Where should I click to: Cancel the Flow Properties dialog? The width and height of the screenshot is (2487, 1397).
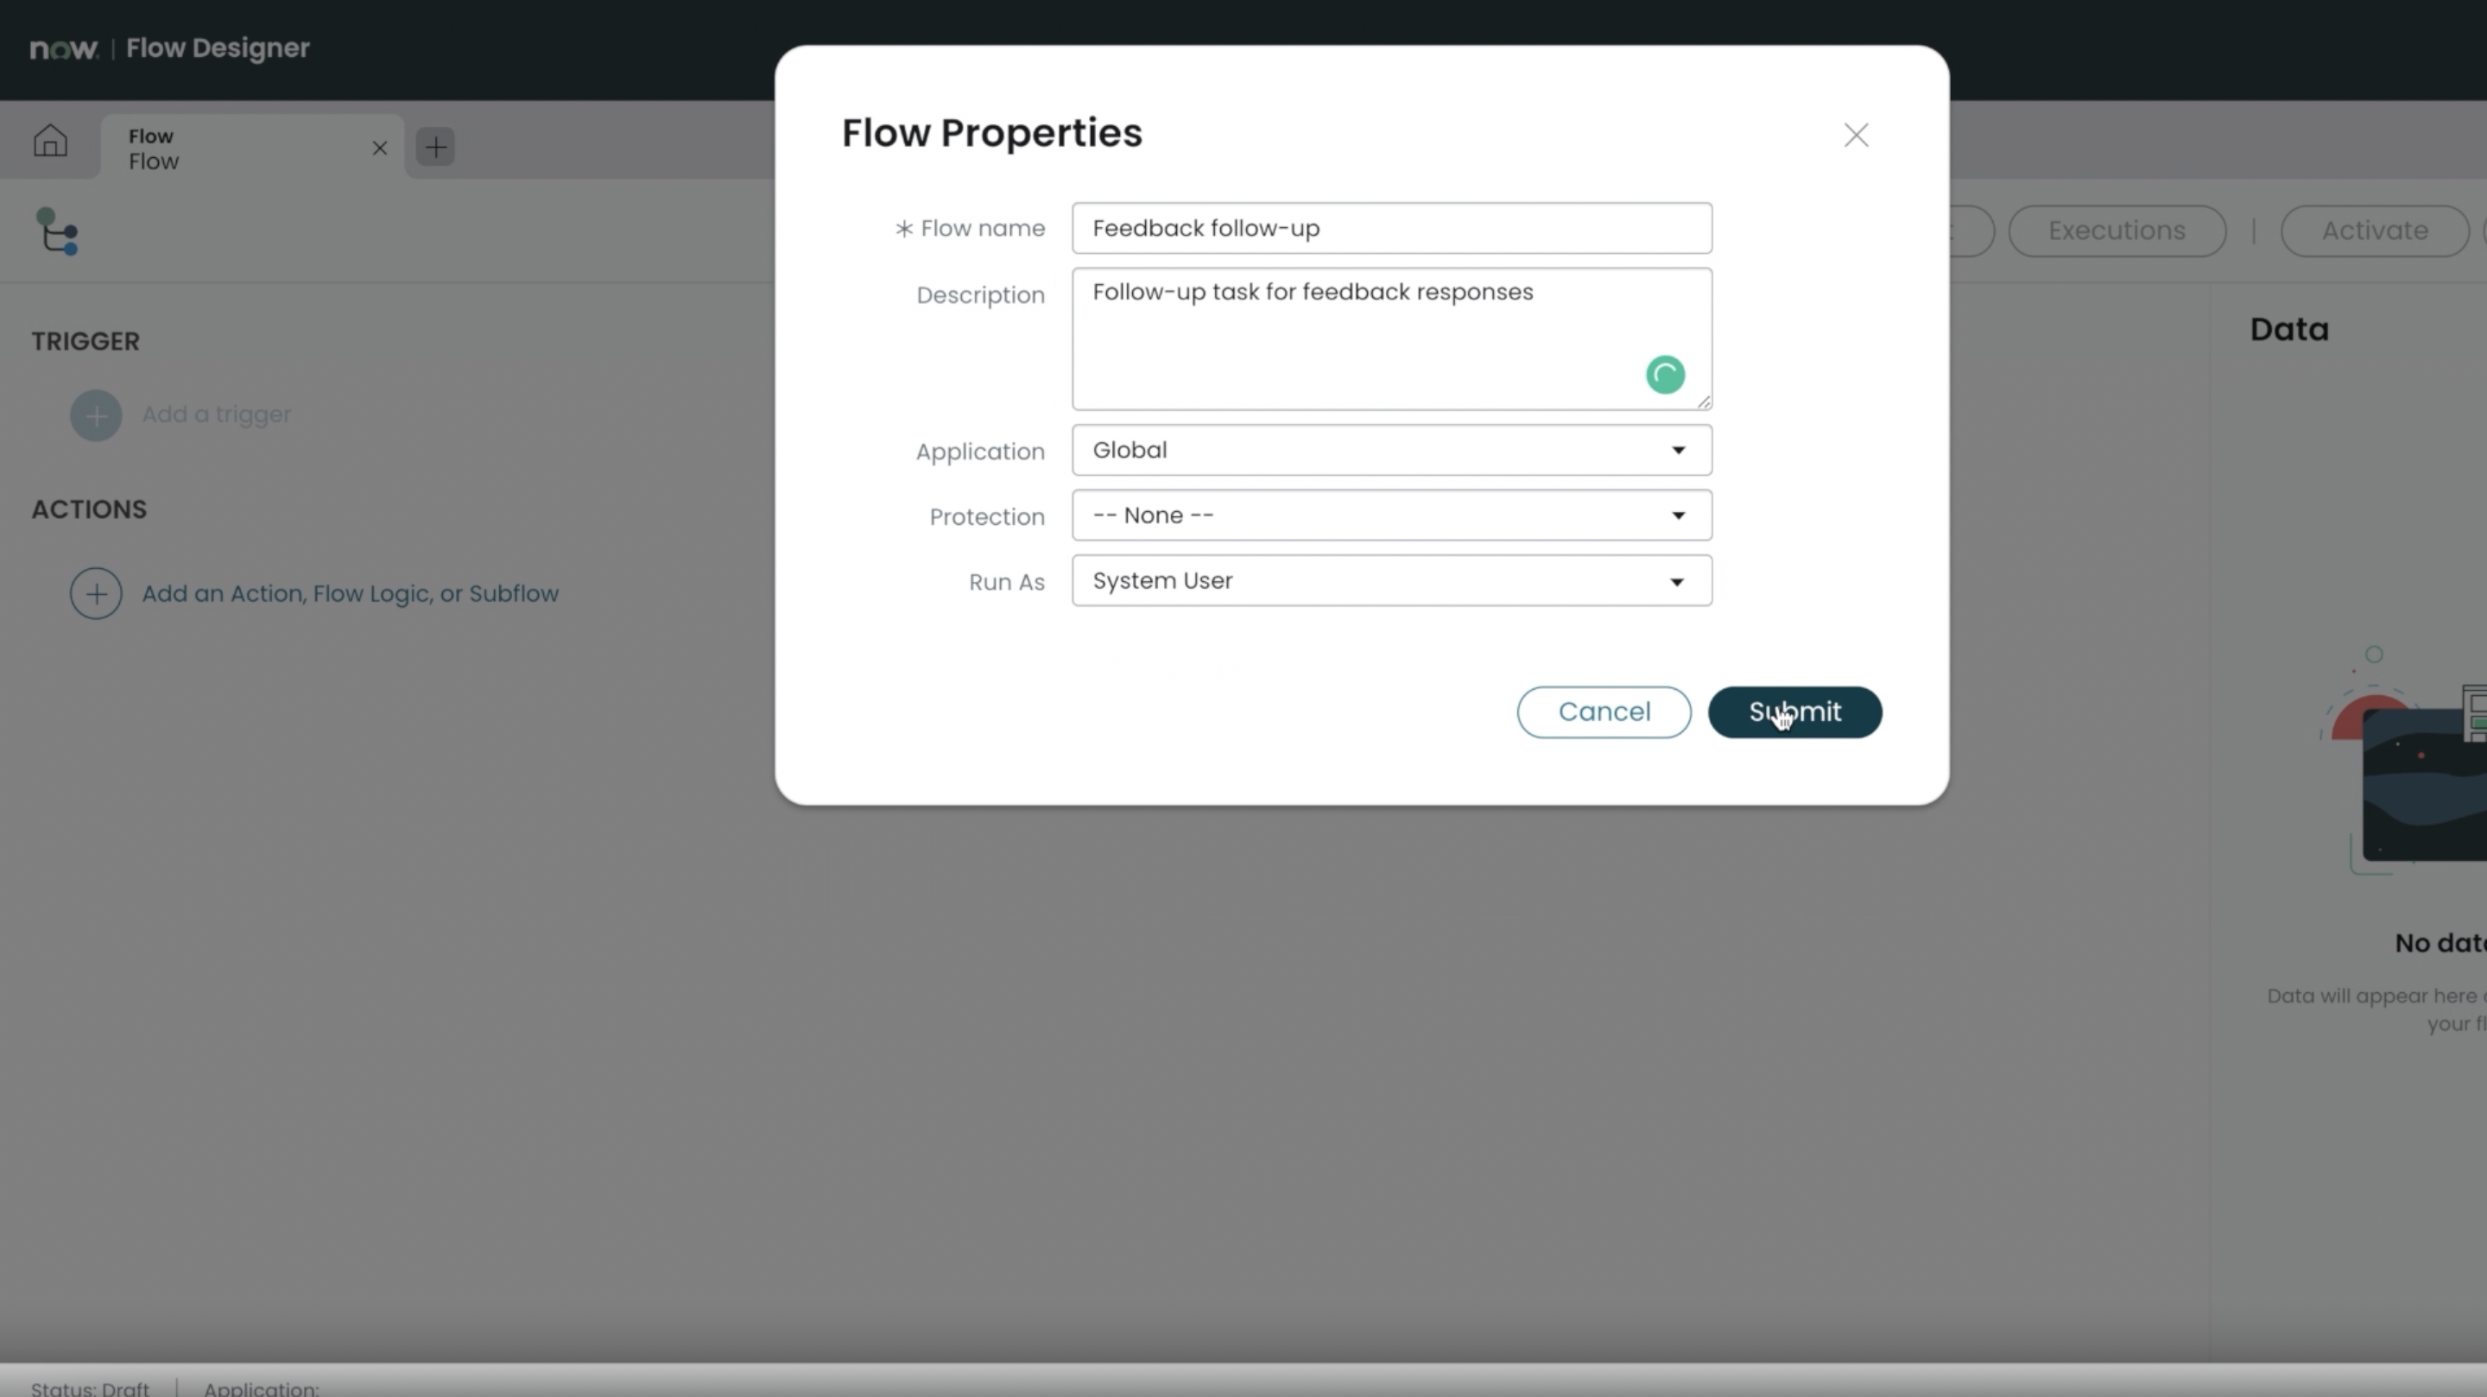tap(1603, 711)
